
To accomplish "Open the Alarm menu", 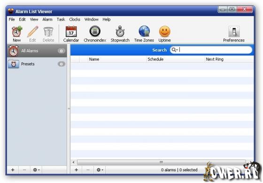I will [47, 19].
